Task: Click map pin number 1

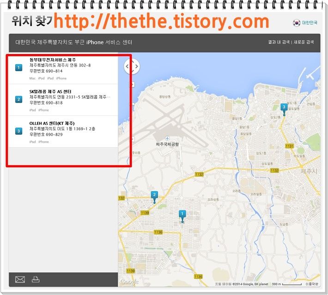Action: click(182, 217)
